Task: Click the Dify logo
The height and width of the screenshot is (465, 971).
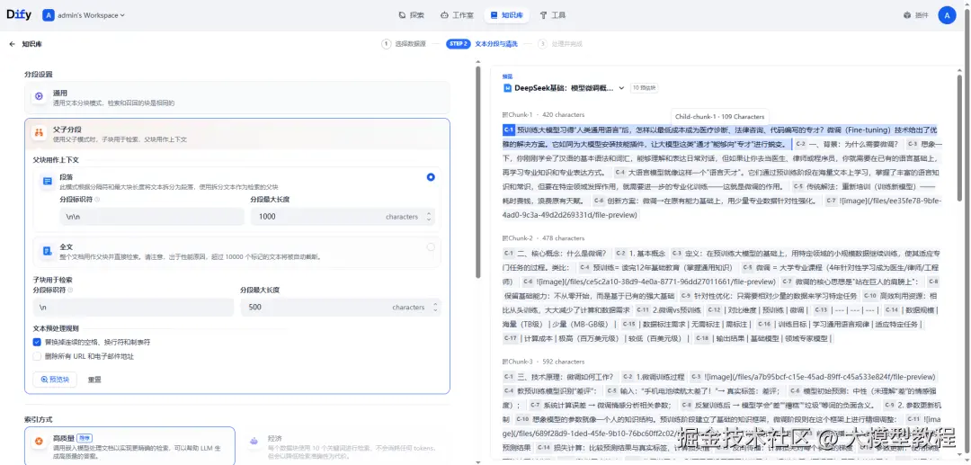Action: pos(19,15)
